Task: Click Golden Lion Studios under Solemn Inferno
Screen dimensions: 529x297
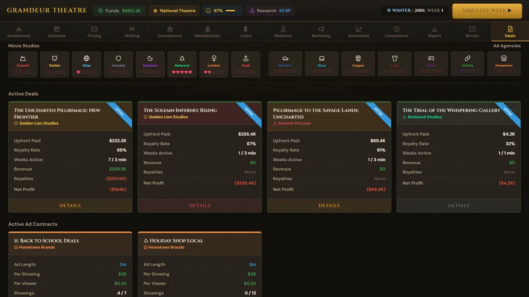Action: (x=168, y=117)
